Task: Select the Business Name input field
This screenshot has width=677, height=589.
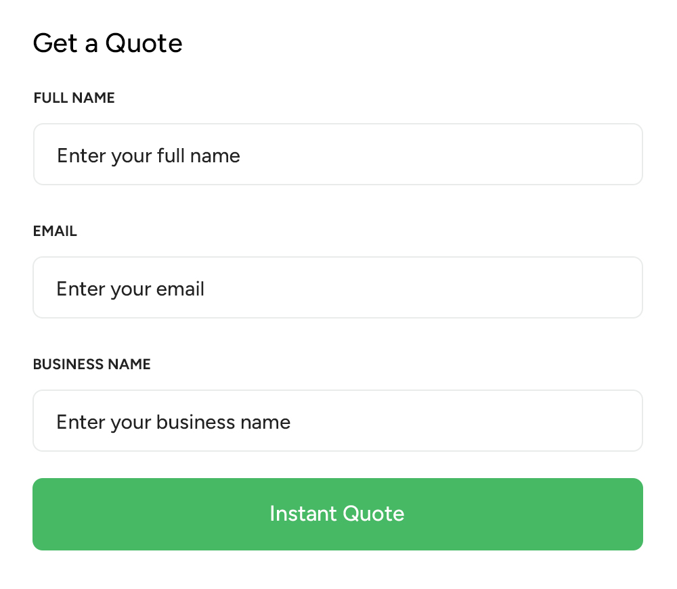Action: 337,421
